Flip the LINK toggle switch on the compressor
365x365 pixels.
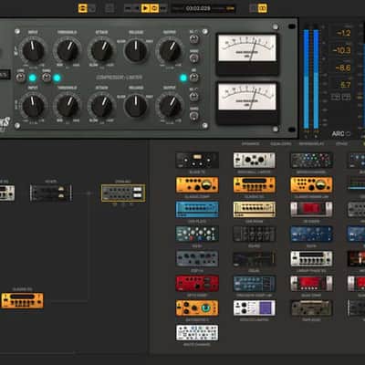tap(20, 78)
